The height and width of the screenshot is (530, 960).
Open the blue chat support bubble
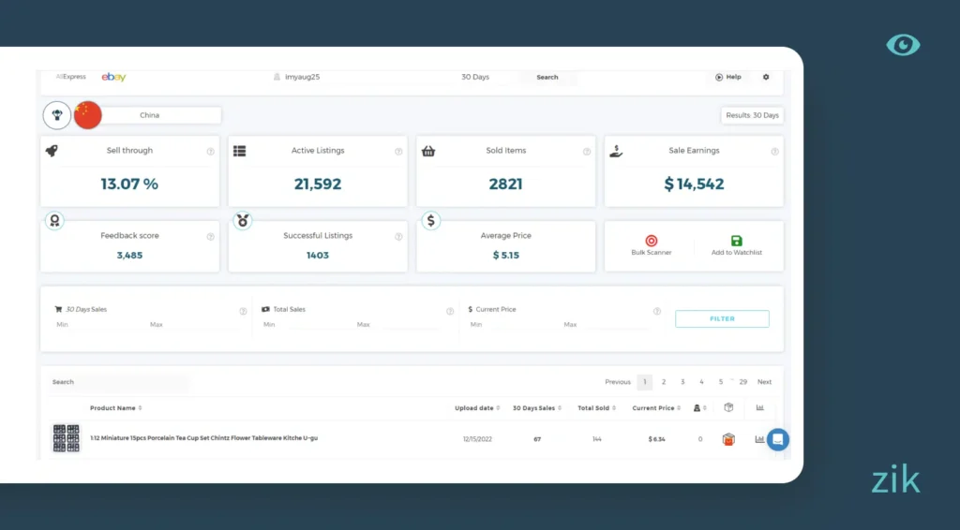(x=778, y=439)
